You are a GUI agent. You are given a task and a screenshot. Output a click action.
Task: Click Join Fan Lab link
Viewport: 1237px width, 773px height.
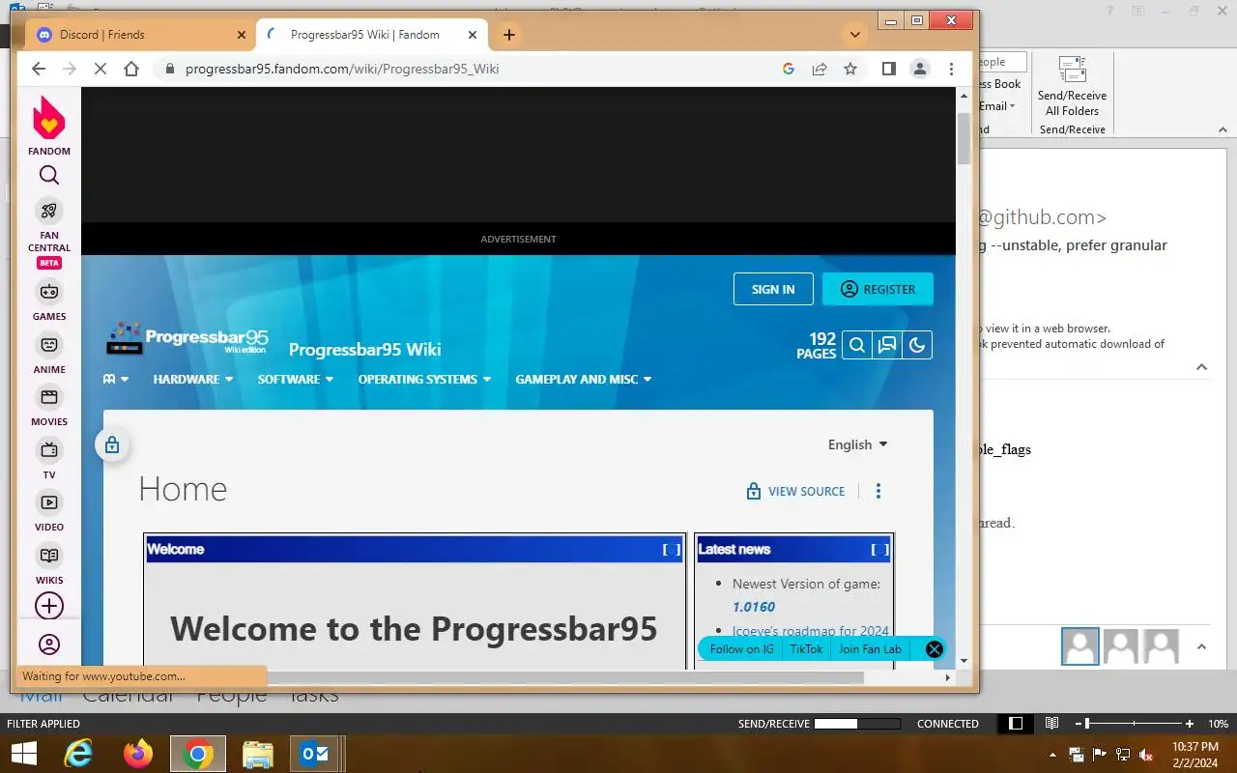(x=870, y=649)
